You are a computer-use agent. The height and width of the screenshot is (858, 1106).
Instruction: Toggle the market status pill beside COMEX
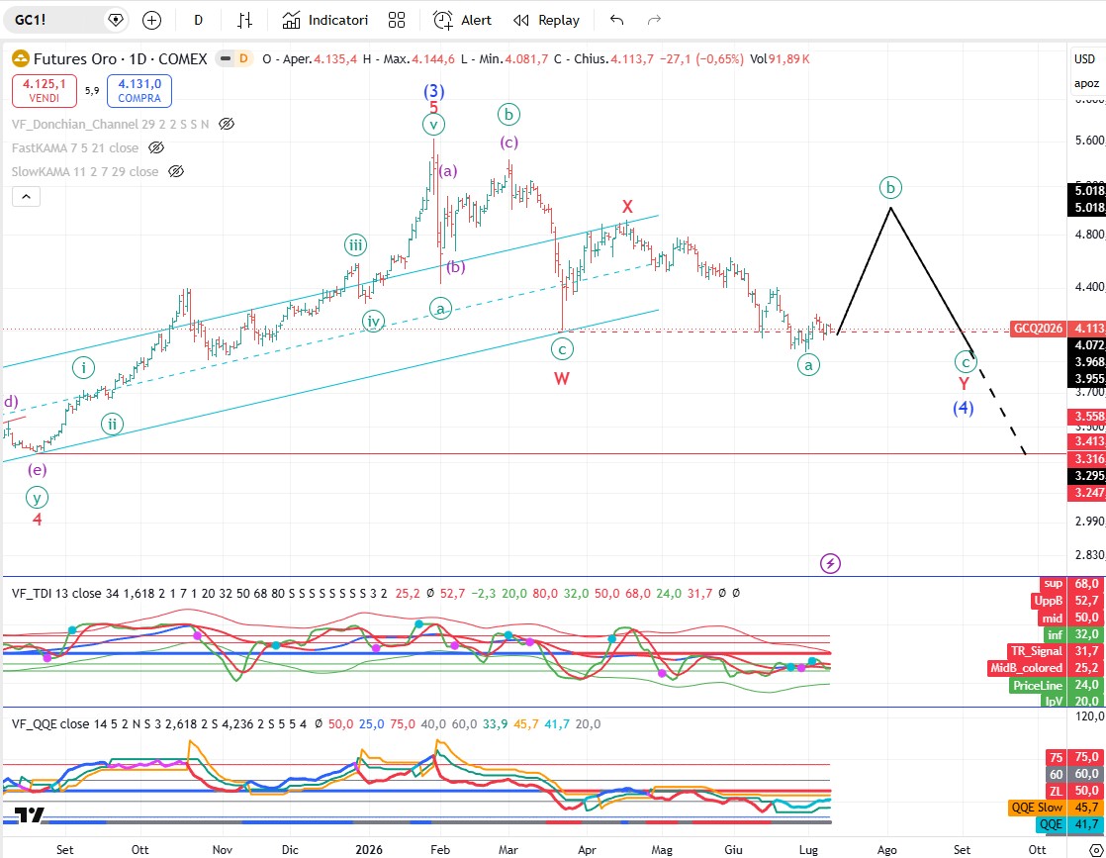[x=226, y=59]
